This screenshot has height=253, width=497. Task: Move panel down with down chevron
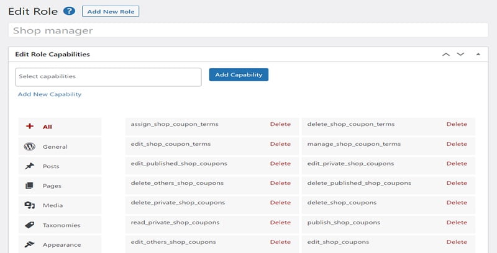[x=460, y=55]
